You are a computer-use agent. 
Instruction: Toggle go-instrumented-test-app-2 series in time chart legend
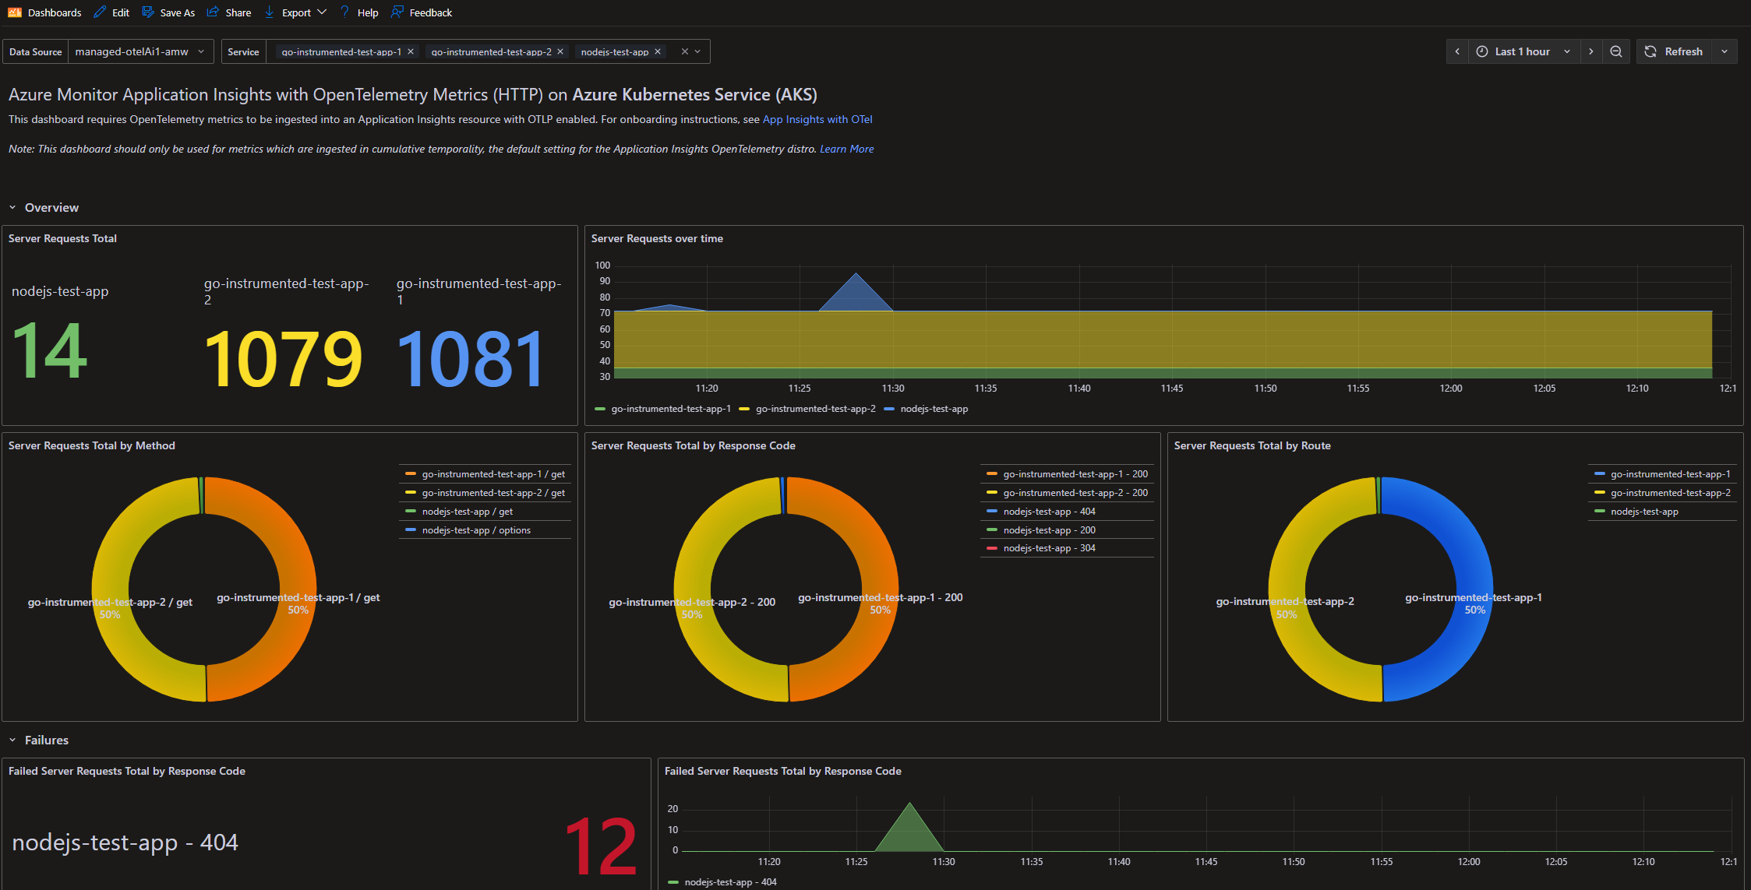pyautogui.click(x=814, y=409)
